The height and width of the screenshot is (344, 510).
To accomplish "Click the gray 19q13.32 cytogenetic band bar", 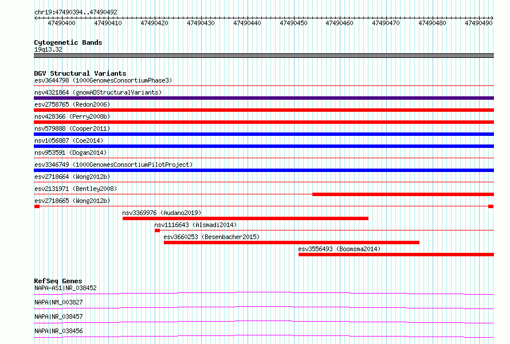I will click(264, 56).
